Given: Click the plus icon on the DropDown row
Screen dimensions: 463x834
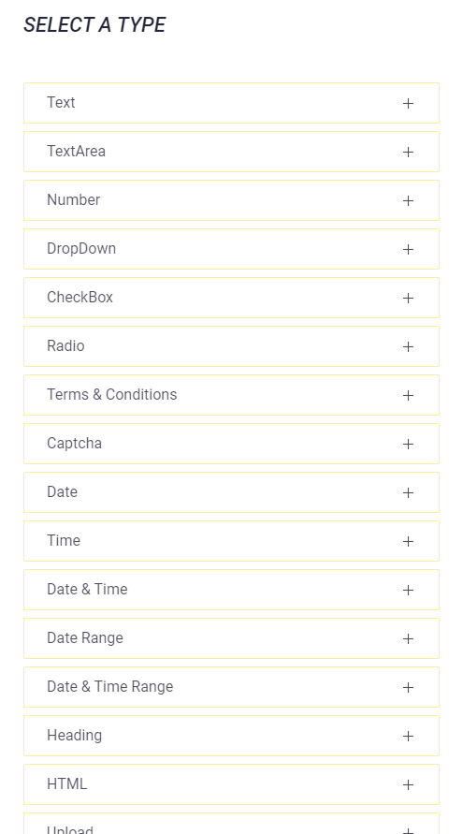Looking at the screenshot, I should click(x=408, y=250).
